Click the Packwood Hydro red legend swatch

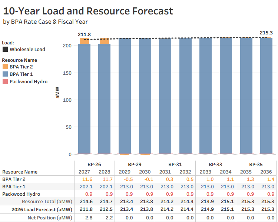5,81
